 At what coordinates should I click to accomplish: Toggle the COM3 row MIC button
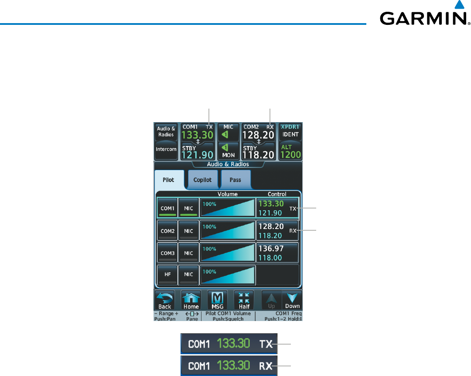[188, 253]
